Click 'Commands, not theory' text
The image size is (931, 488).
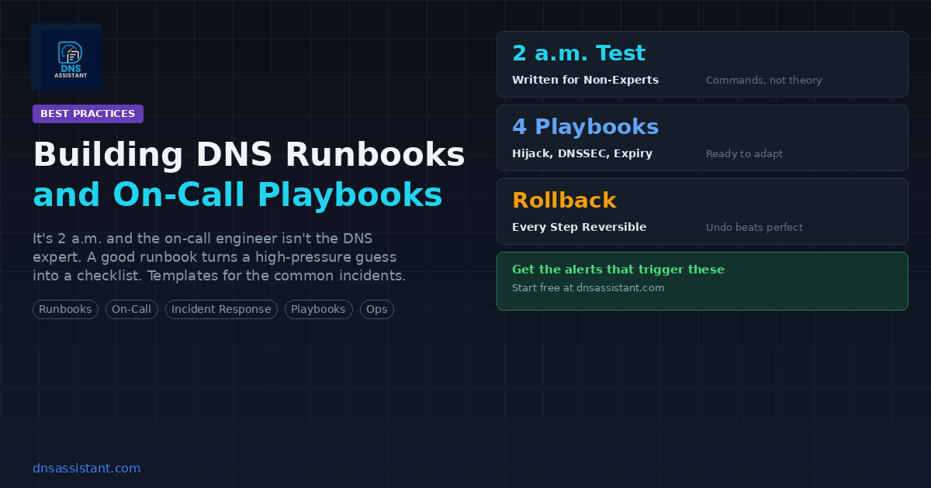763,80
